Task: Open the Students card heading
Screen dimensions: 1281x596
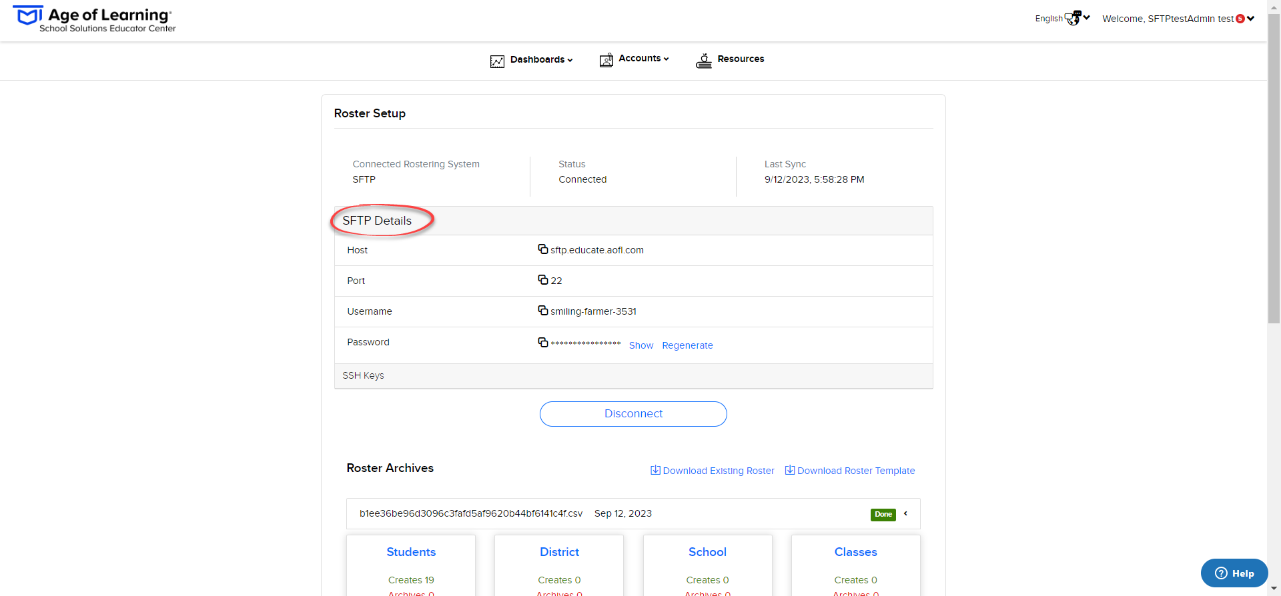Action: (x=411, y=552)
